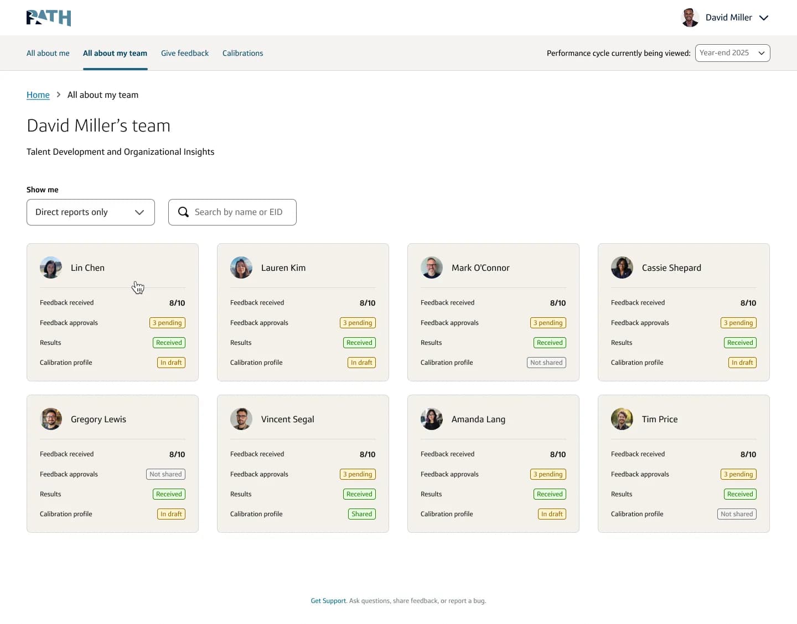This screenshot has width=797, height=624.
Task: Click the In draft badge on Amanda Lang's card
Action: (x=552, y=514)
